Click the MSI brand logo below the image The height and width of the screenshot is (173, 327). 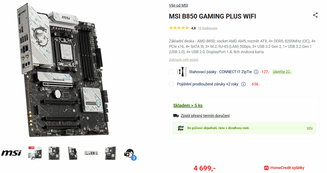tap(11, 153)
